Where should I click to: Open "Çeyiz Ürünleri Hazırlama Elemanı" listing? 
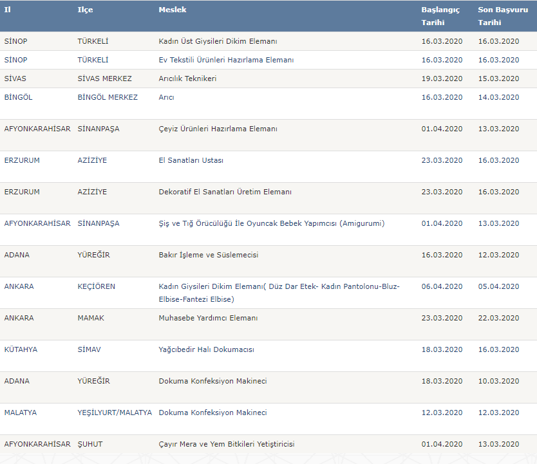pos(218,129)
